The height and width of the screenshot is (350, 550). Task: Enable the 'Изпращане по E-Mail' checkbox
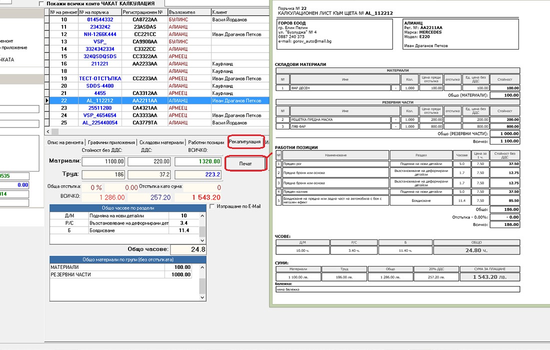212,206
